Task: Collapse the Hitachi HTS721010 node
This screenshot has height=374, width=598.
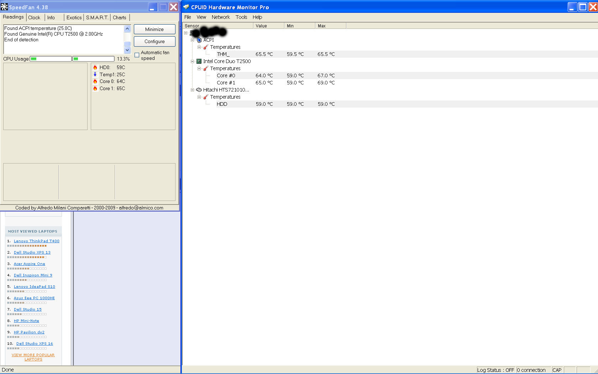Action: point(192,90)
